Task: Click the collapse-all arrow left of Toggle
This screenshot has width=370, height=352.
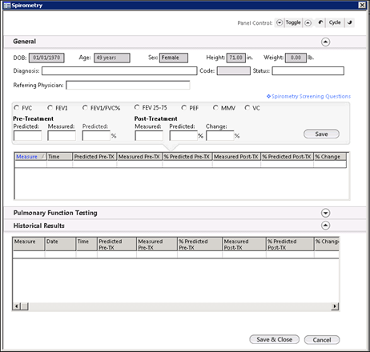Action: click(x=280, y=22)
